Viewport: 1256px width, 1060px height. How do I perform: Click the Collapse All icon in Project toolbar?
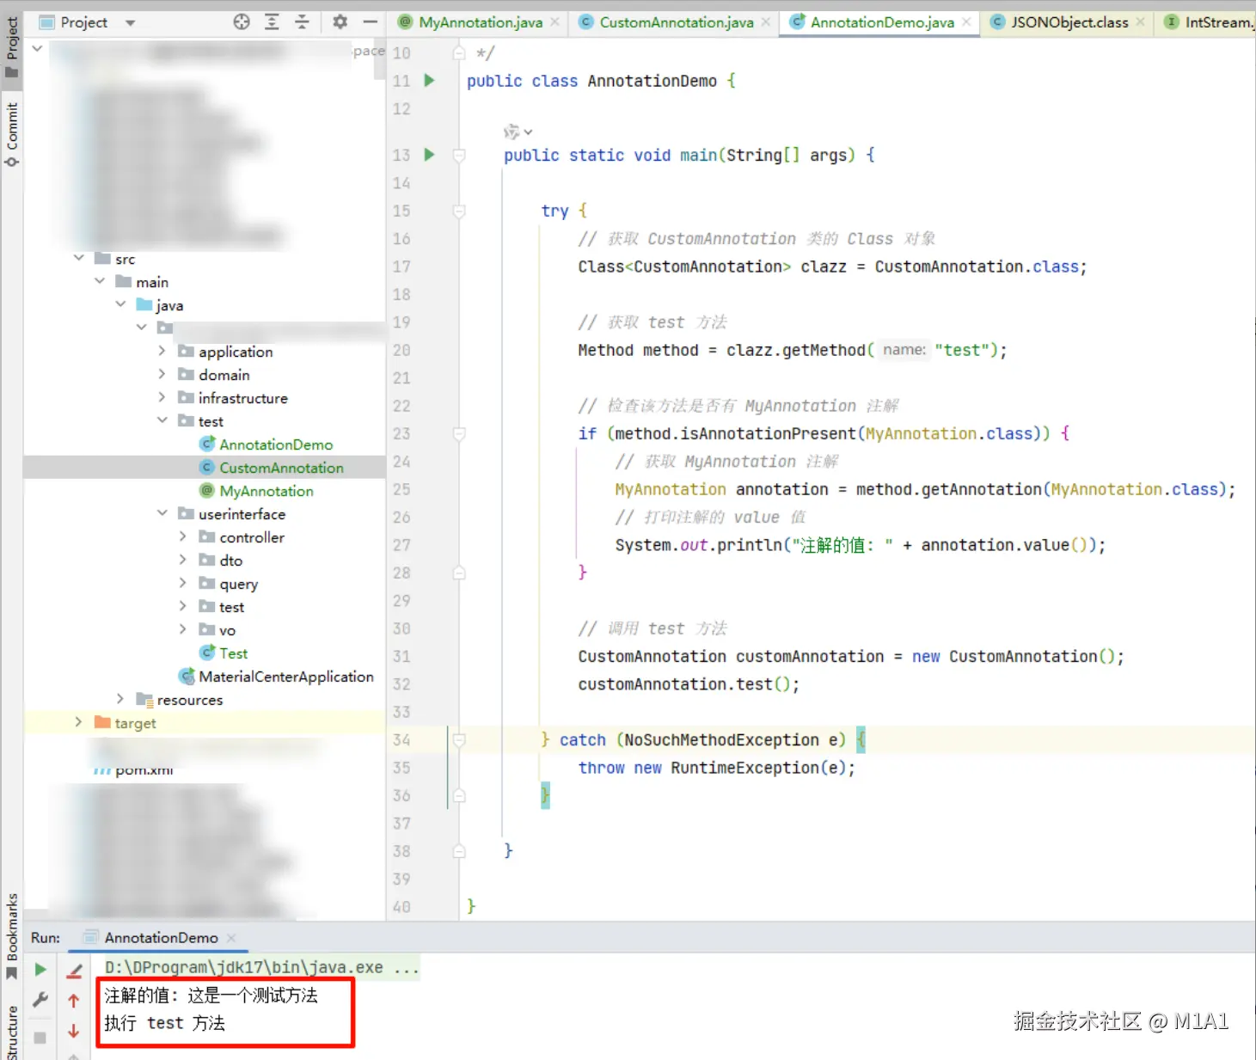[302, 22]
